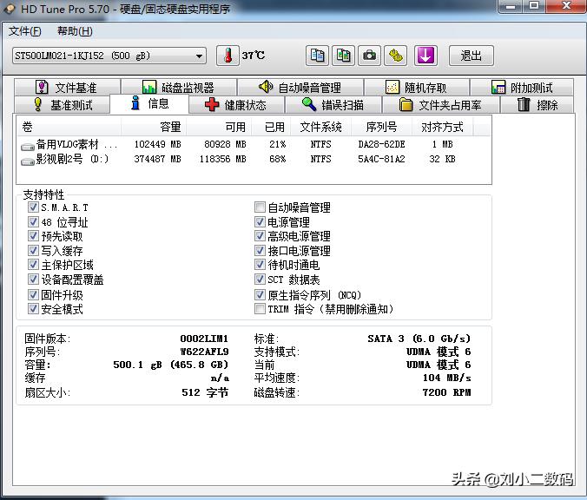Switch to the 自动噪音管理 tab
Screen dimensions: 587x500
(x=300, y=88)
